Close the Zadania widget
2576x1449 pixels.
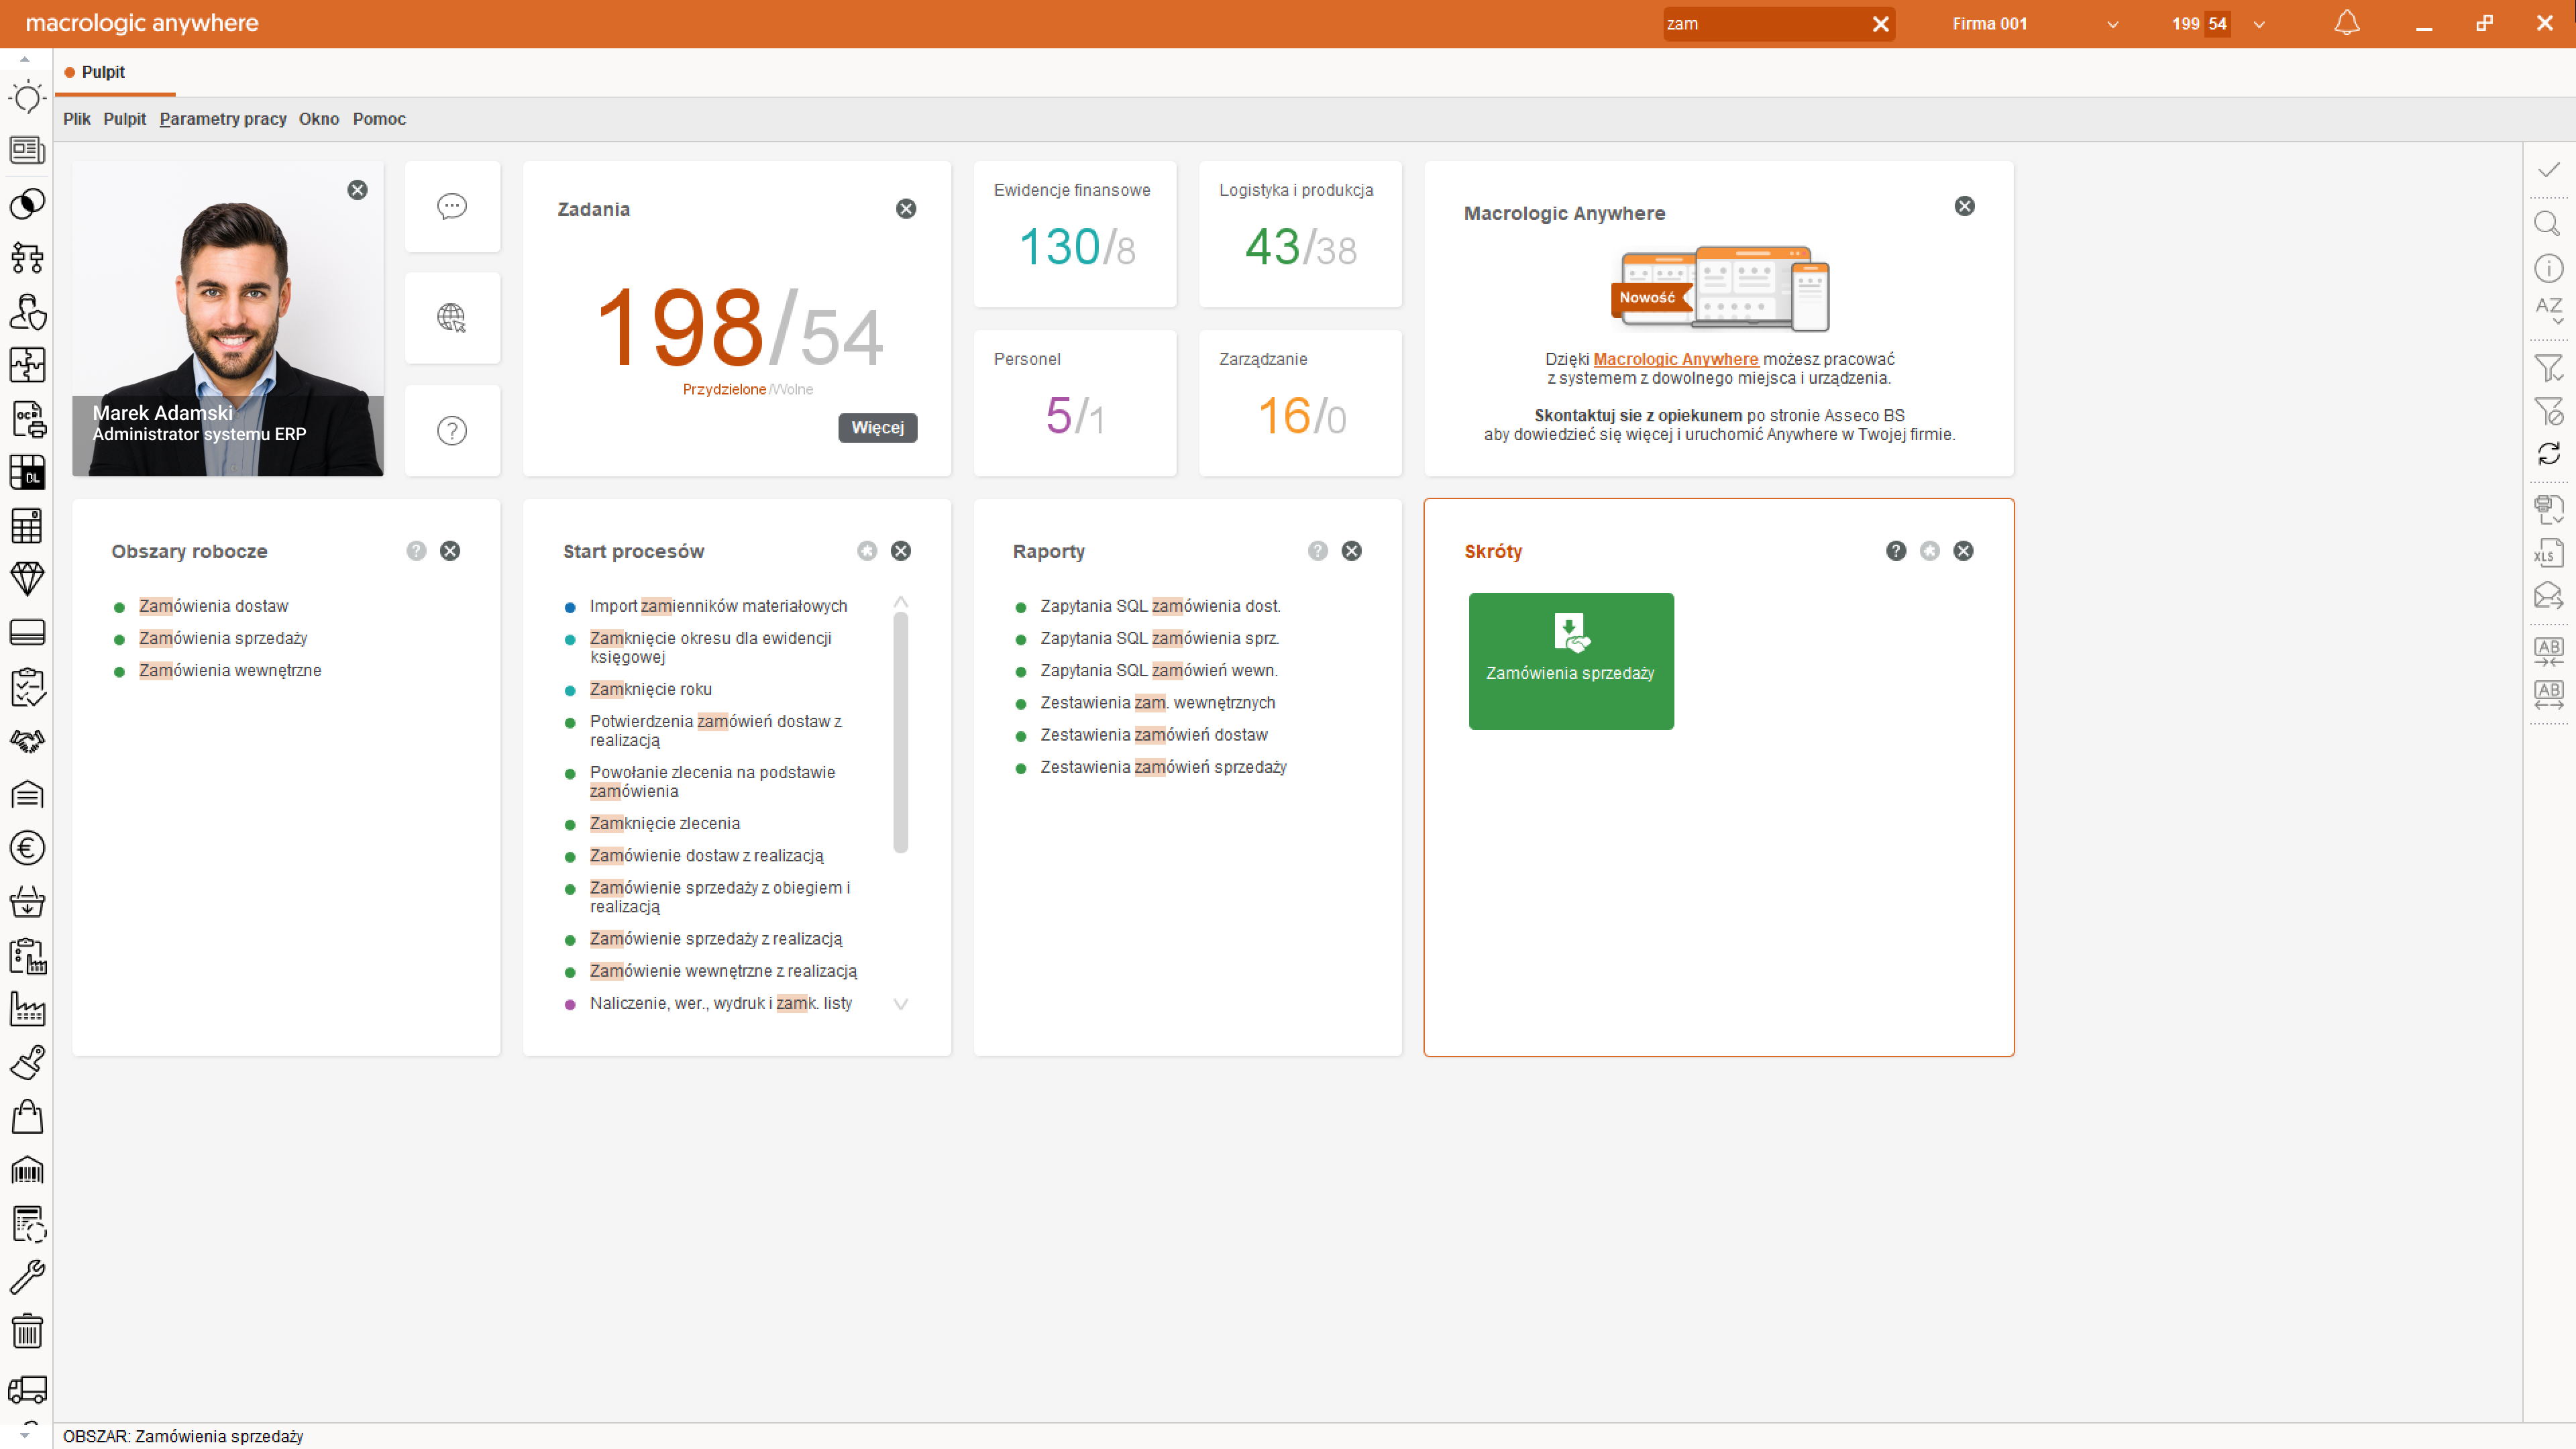[906, 209]
